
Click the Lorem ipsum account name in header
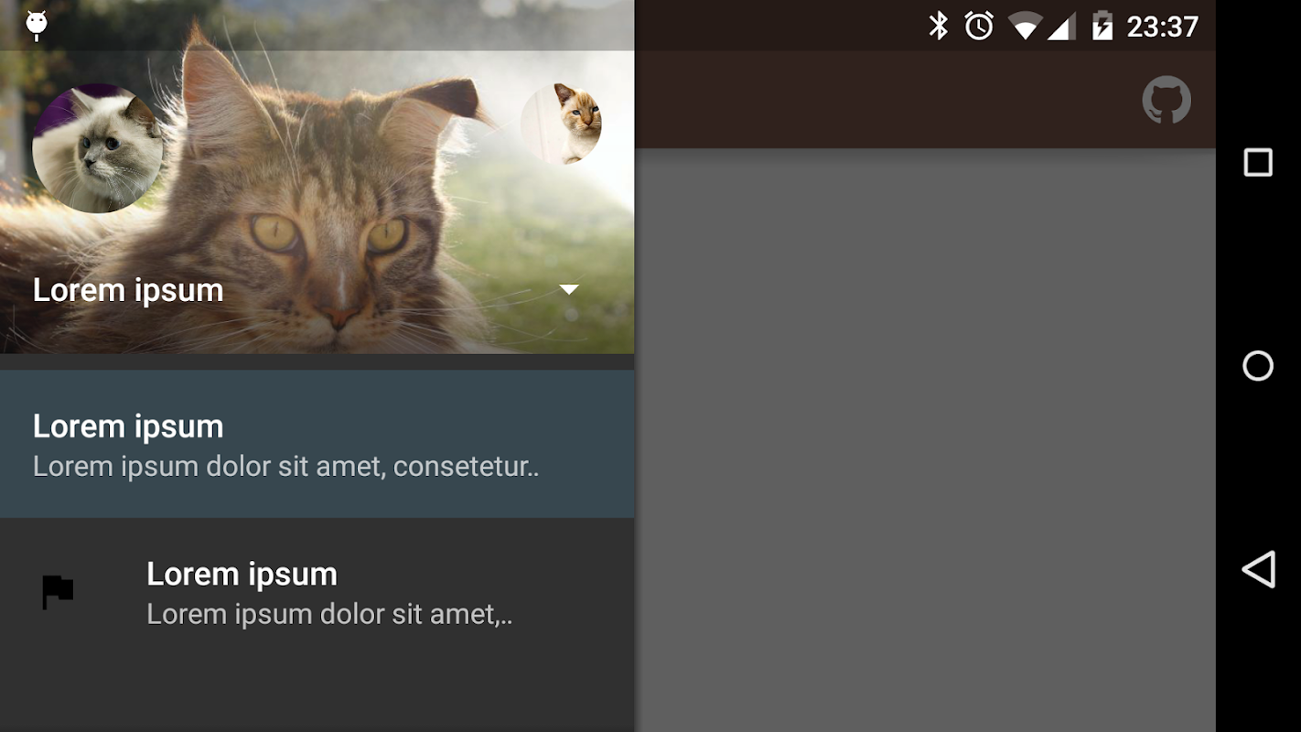tap(128, 290)
